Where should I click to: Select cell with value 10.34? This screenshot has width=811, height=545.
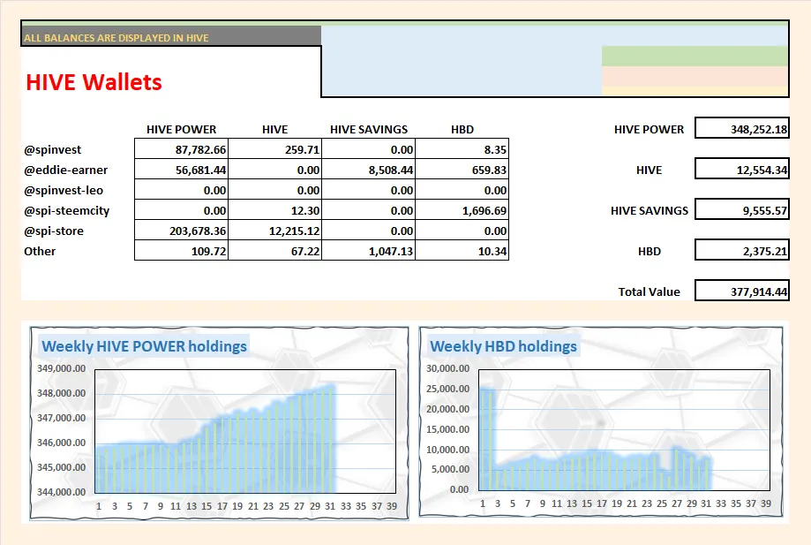(462, 251)
